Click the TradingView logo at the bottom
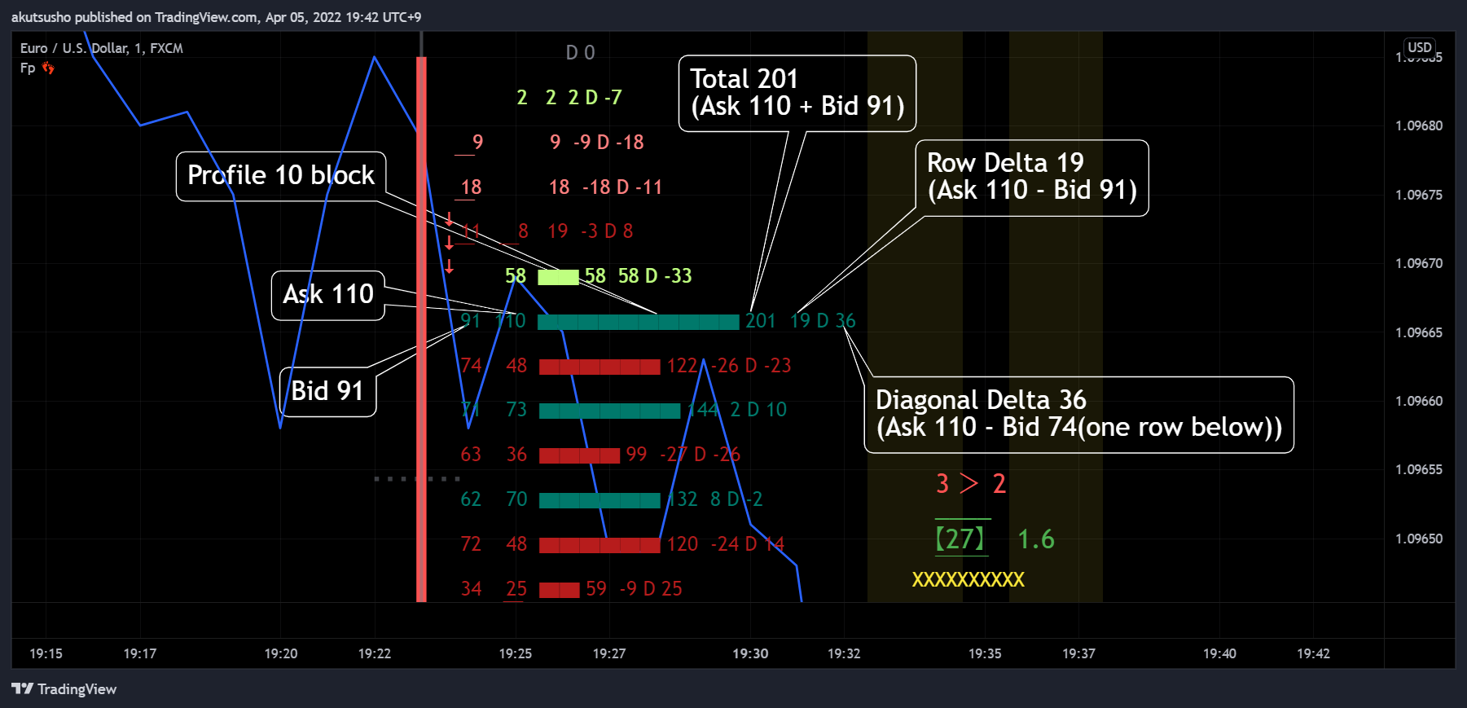The image size is (1467, 708). pyautogui.click(x=64, y=689)
